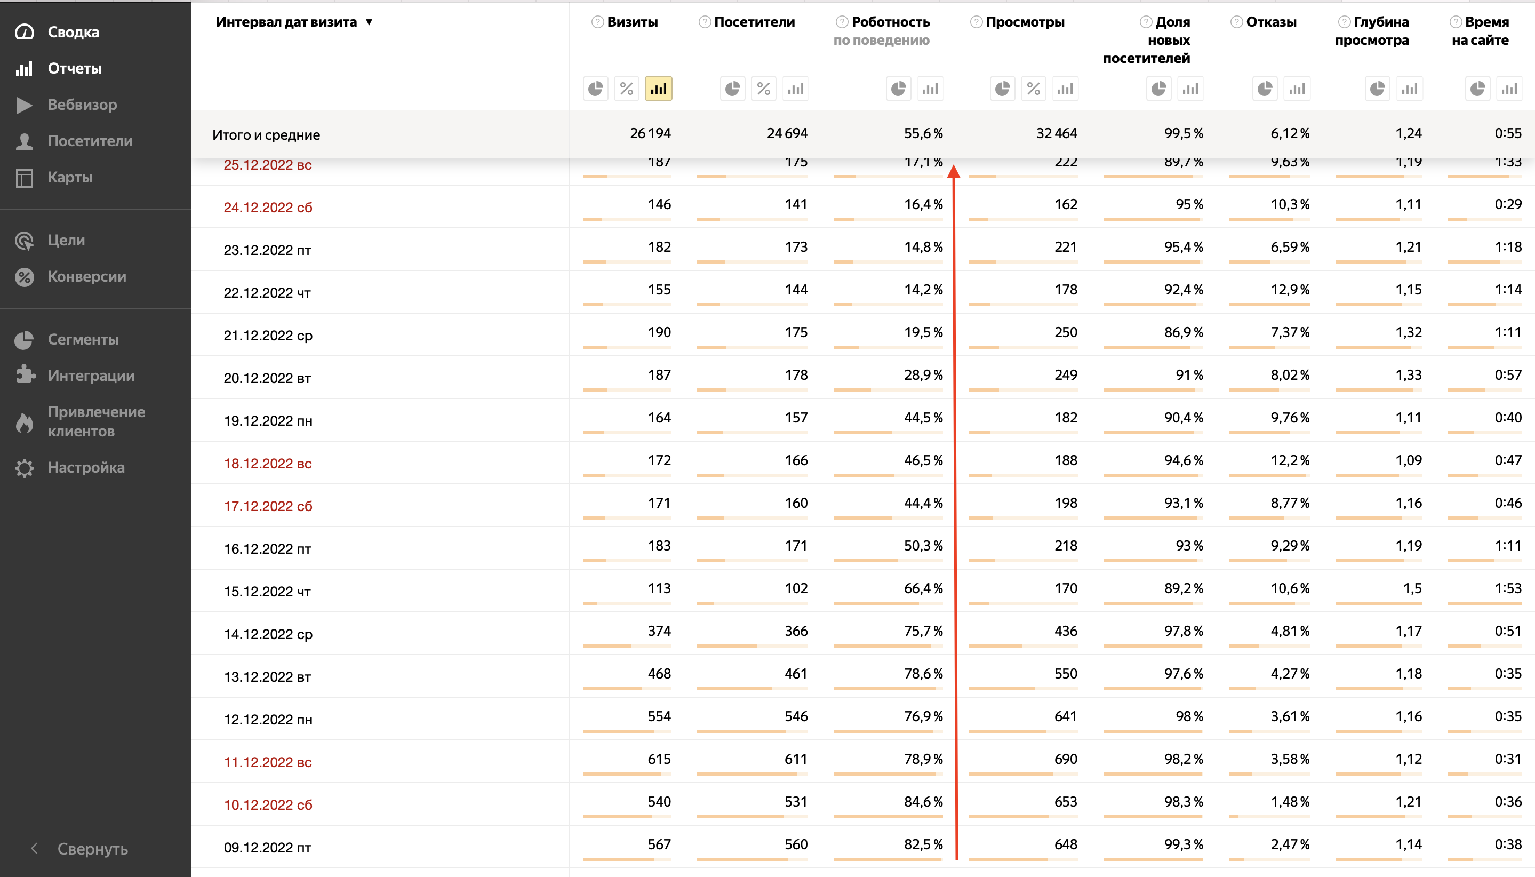
Task: Open help tooltip for Посетители
Action: pyautogui.click(x=705, y=22)
